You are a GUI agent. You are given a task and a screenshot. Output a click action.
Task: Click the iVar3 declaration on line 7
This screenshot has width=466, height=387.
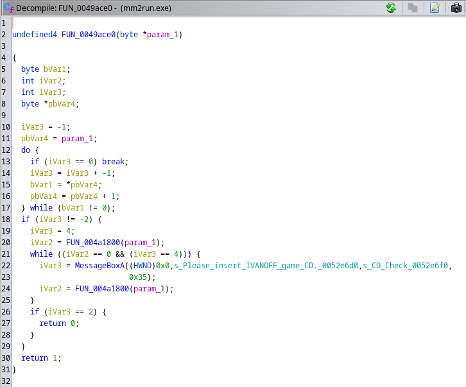(50, 92)
